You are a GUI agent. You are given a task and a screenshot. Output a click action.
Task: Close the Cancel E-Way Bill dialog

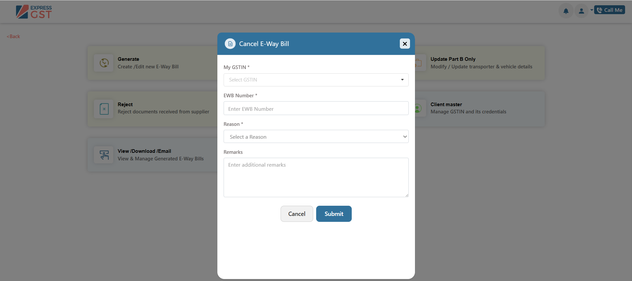pyautogui.click(x=405, y=44)
